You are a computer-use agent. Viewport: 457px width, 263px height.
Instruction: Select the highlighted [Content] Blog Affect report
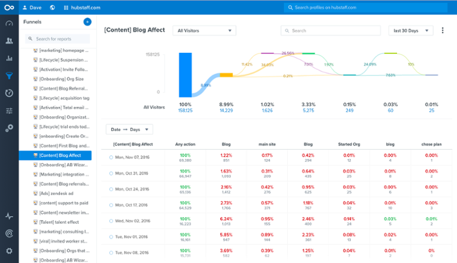pyautogui.click(x=55, y=156)
